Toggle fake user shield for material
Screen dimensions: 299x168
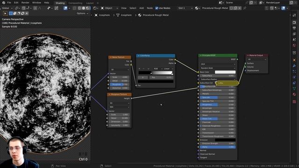231,8
